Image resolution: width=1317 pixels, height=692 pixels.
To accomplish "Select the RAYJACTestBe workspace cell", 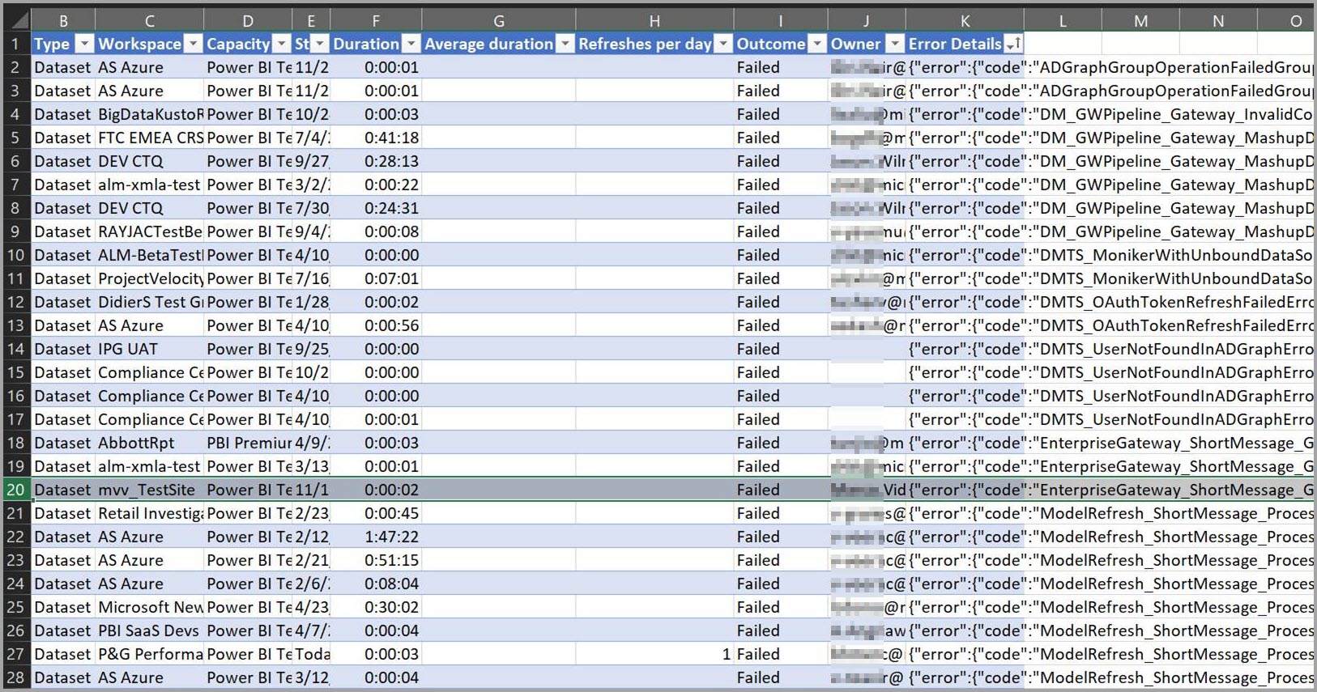I will point(150,231).
